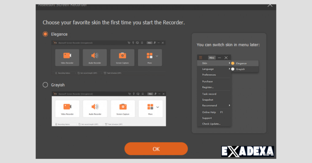Pick Elegance option in Skin submenu
Image resolution: width=312 pixels, height=163 pixels.
[245, 63]
